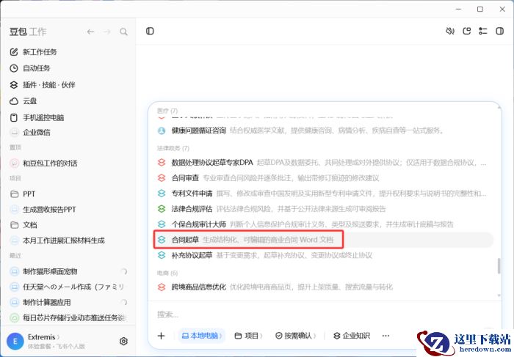Open 手机遥控电脑 entry

point(43,117)
